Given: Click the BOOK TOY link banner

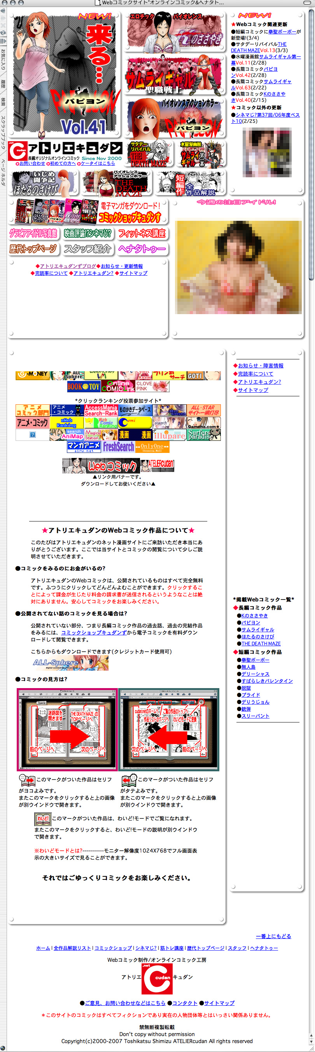Looking at the screenshot, I should pos(84,386).
